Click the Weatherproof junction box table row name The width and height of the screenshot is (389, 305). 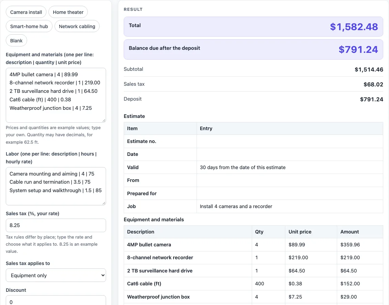[158, 297]
